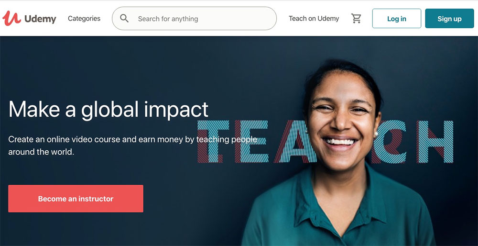Click the striped letter C in TEACH
The width and height of the screenshot is (478, 246).
click(390, 141)
